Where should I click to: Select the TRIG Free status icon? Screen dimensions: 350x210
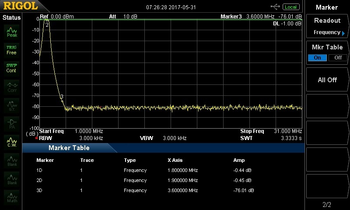[12, 50]
